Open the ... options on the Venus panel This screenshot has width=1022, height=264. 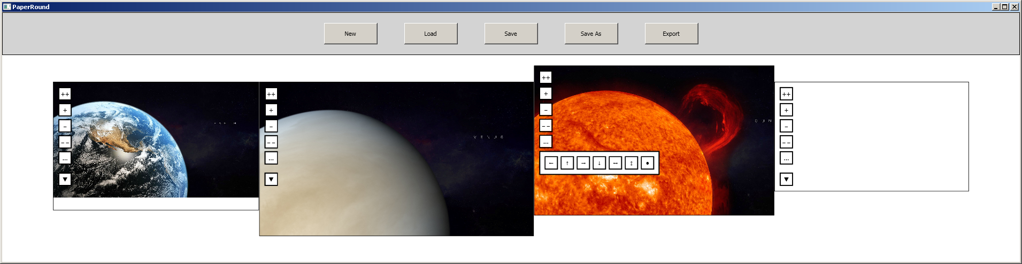click(x=271, y=158)
